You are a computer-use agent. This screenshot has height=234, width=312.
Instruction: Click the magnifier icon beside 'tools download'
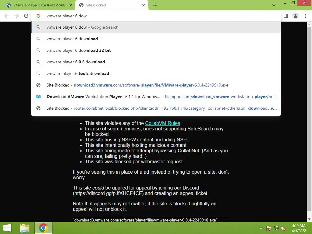38,73
